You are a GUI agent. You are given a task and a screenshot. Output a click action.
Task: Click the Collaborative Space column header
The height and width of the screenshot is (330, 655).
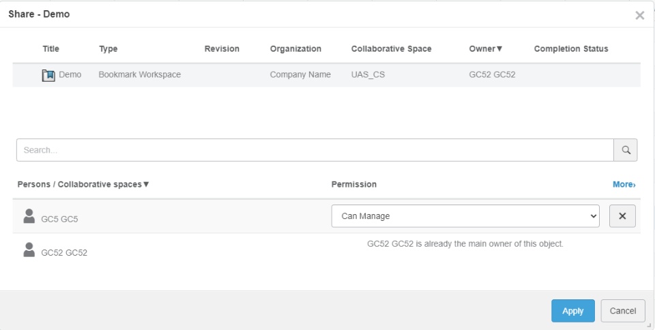tap(391, 49)
